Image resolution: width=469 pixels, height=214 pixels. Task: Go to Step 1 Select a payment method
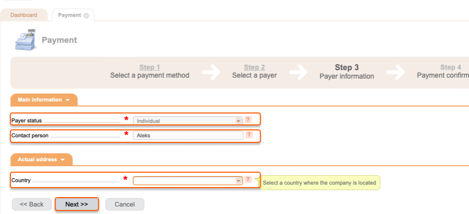click(150, 71)
